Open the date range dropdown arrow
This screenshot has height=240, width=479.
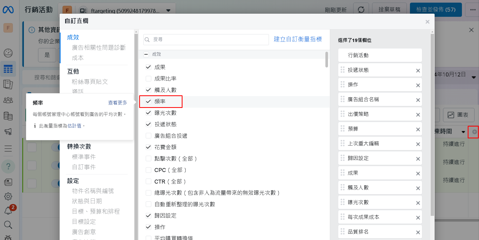(473, 77)
